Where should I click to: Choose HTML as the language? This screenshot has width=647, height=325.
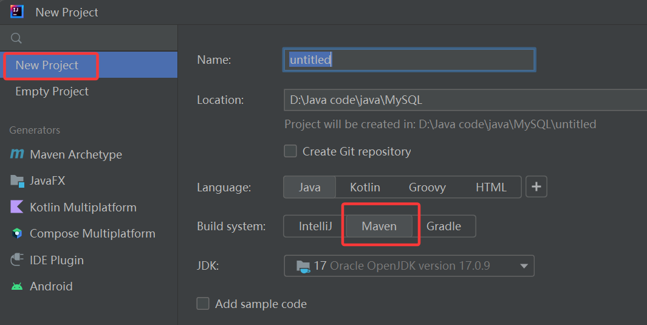coord(491,187)
